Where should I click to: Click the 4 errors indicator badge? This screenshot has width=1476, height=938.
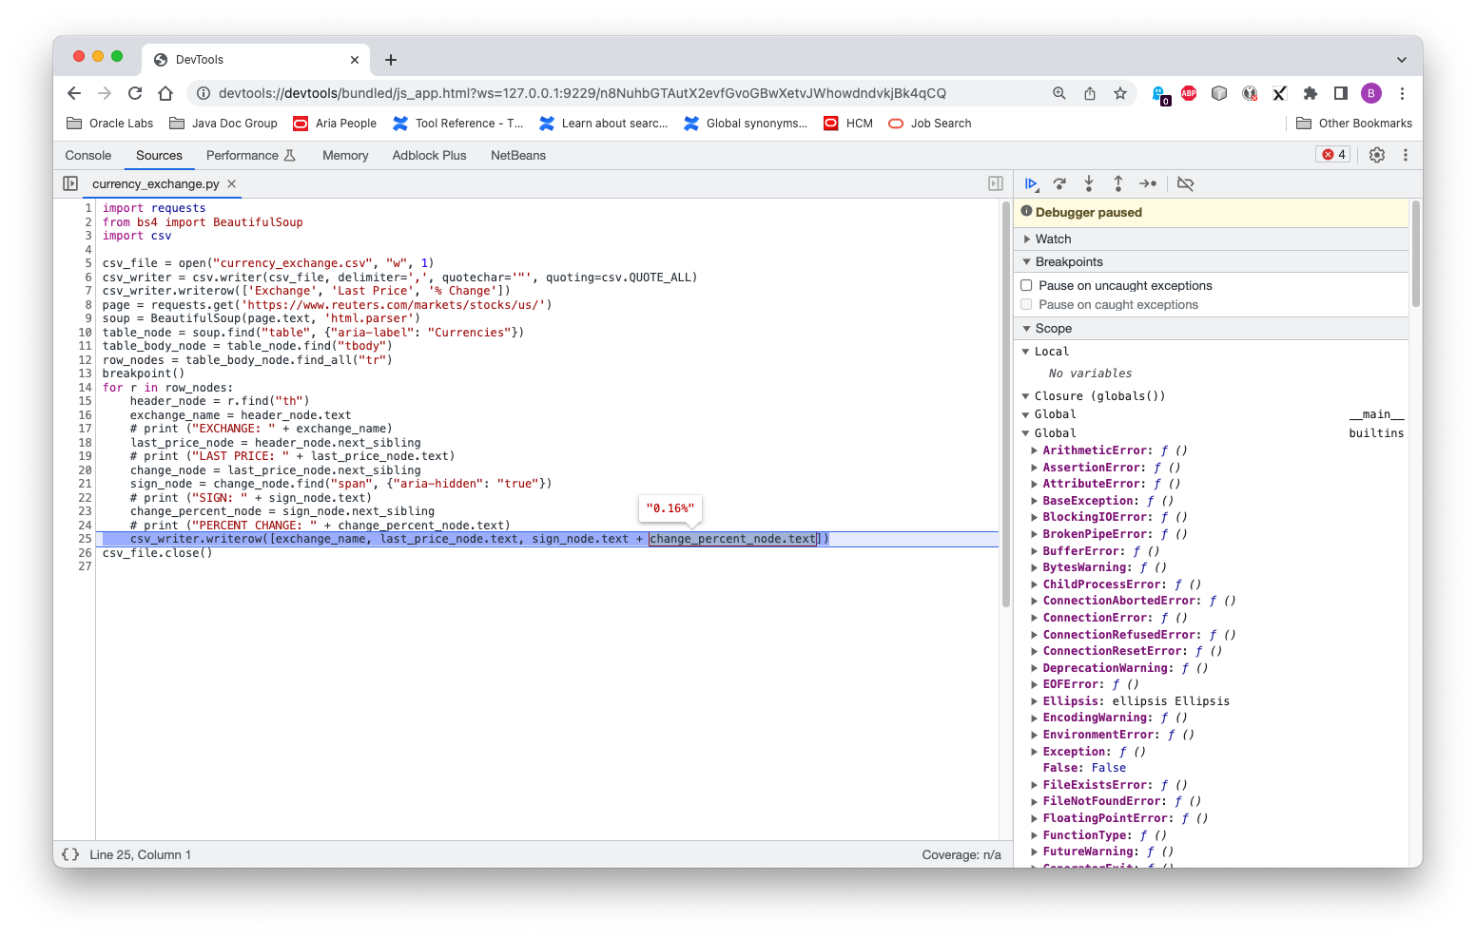click(x=1331, y=154)
